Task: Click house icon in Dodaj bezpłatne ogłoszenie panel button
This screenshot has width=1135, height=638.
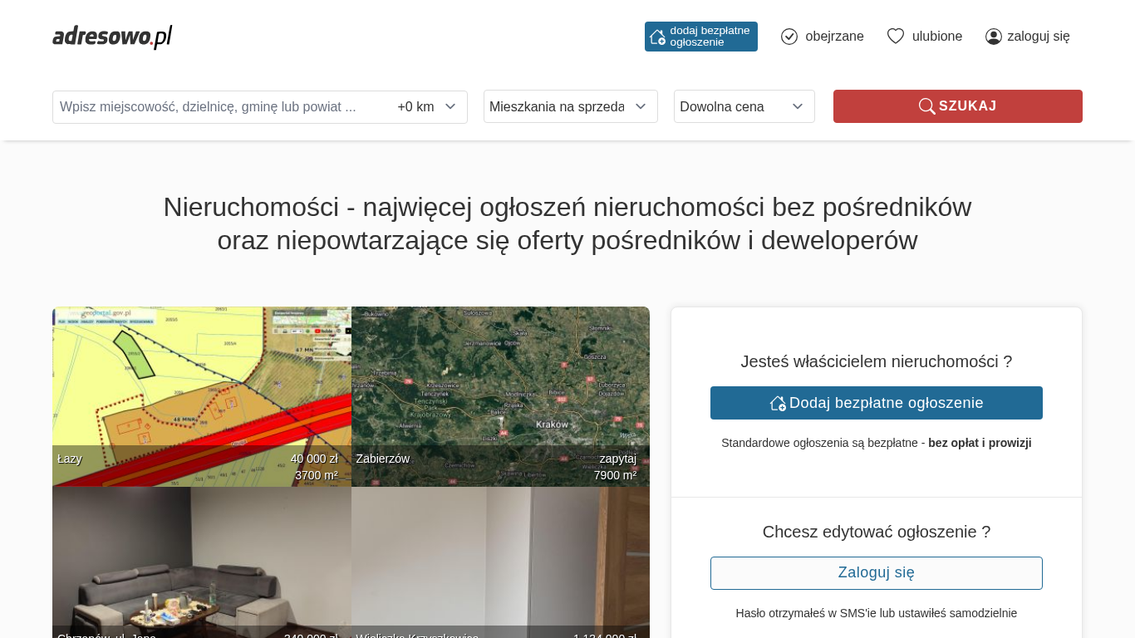Action: [x=778, y=403]
